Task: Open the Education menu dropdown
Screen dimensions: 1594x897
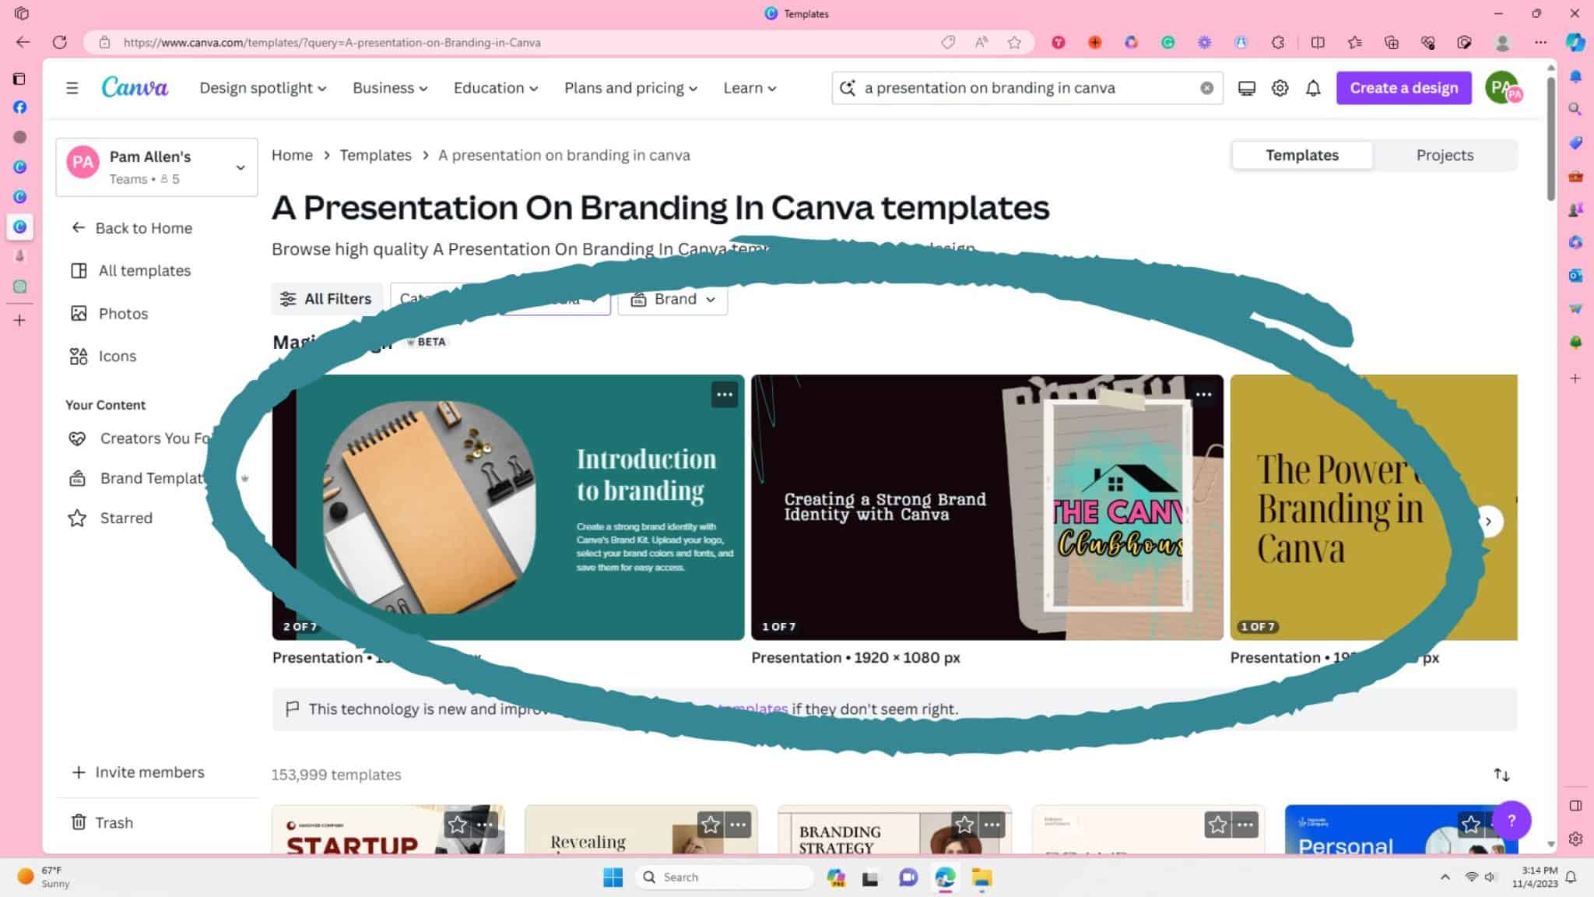Action: click(x=494, y=88)
